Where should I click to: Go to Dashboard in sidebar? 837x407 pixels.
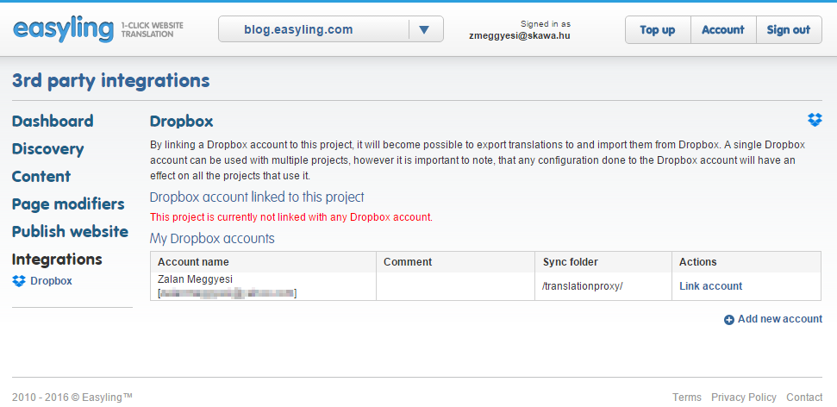pos(53,122)
